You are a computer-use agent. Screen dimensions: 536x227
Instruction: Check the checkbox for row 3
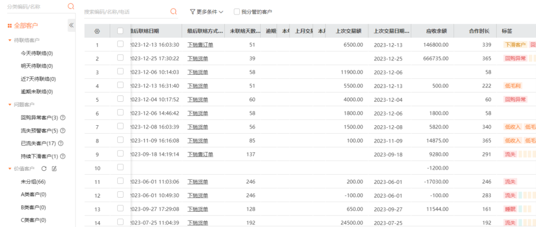point(120,71)
